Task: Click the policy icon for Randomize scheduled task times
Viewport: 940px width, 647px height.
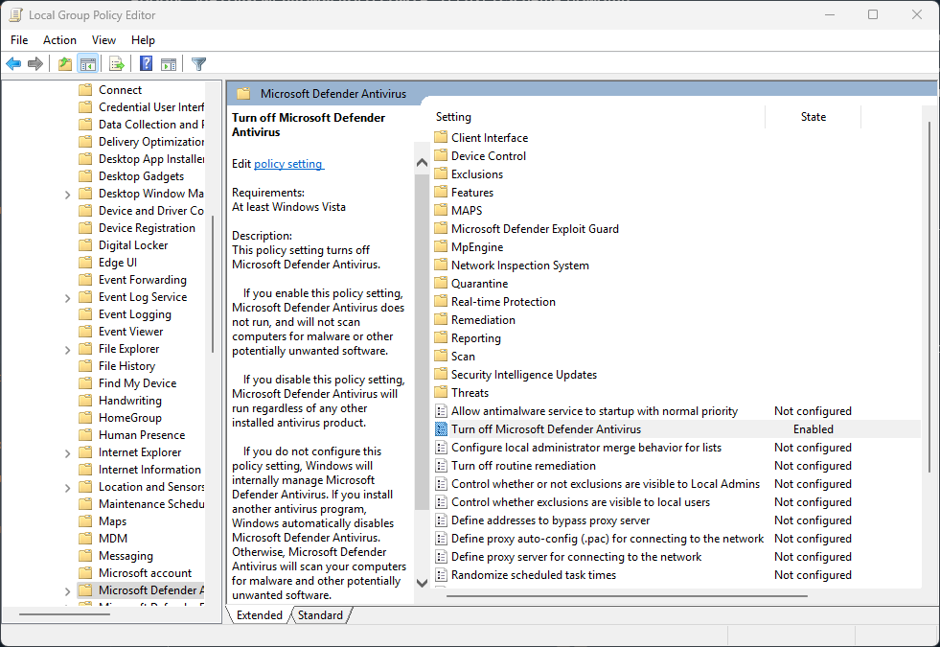Action: (x=441, y=575)
